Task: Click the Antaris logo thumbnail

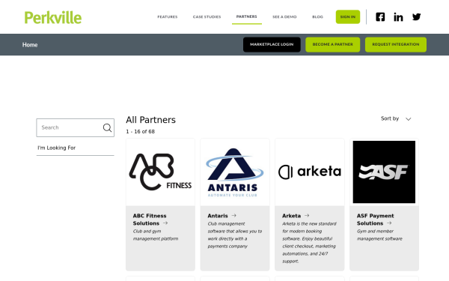Action: coord(235,172)
